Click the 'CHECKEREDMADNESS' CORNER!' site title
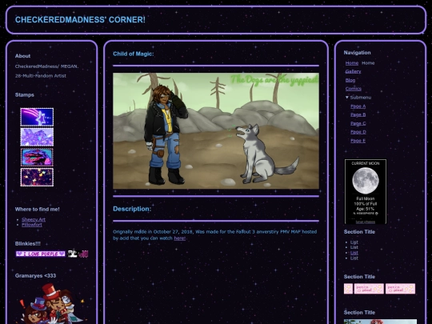Image resolution: width=432 pixels, height=324 pixels. point(80,20)
